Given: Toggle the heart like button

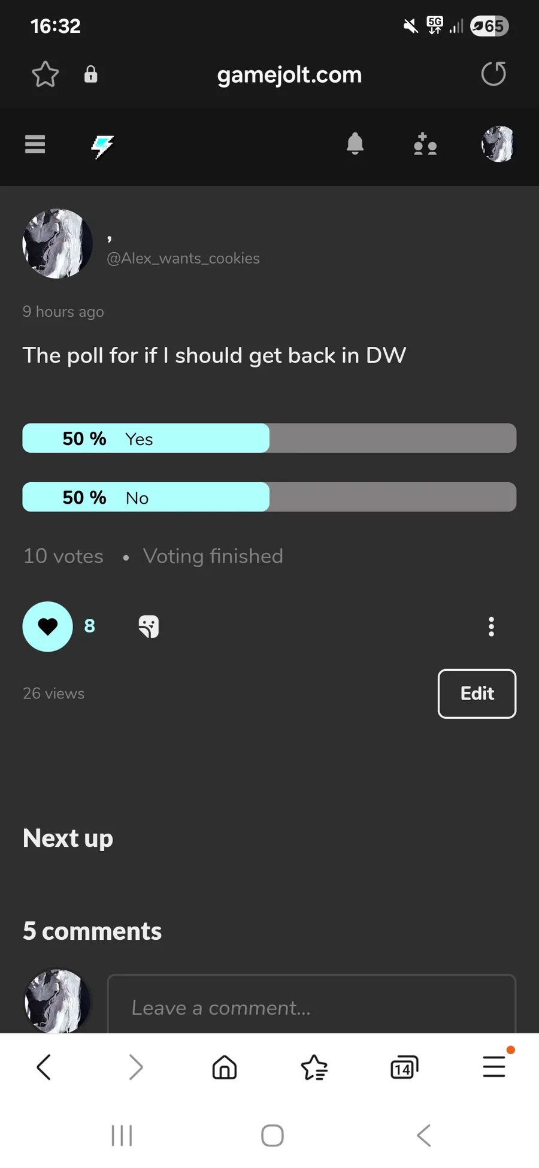Looking at the screenshot, I should [48, 627].
